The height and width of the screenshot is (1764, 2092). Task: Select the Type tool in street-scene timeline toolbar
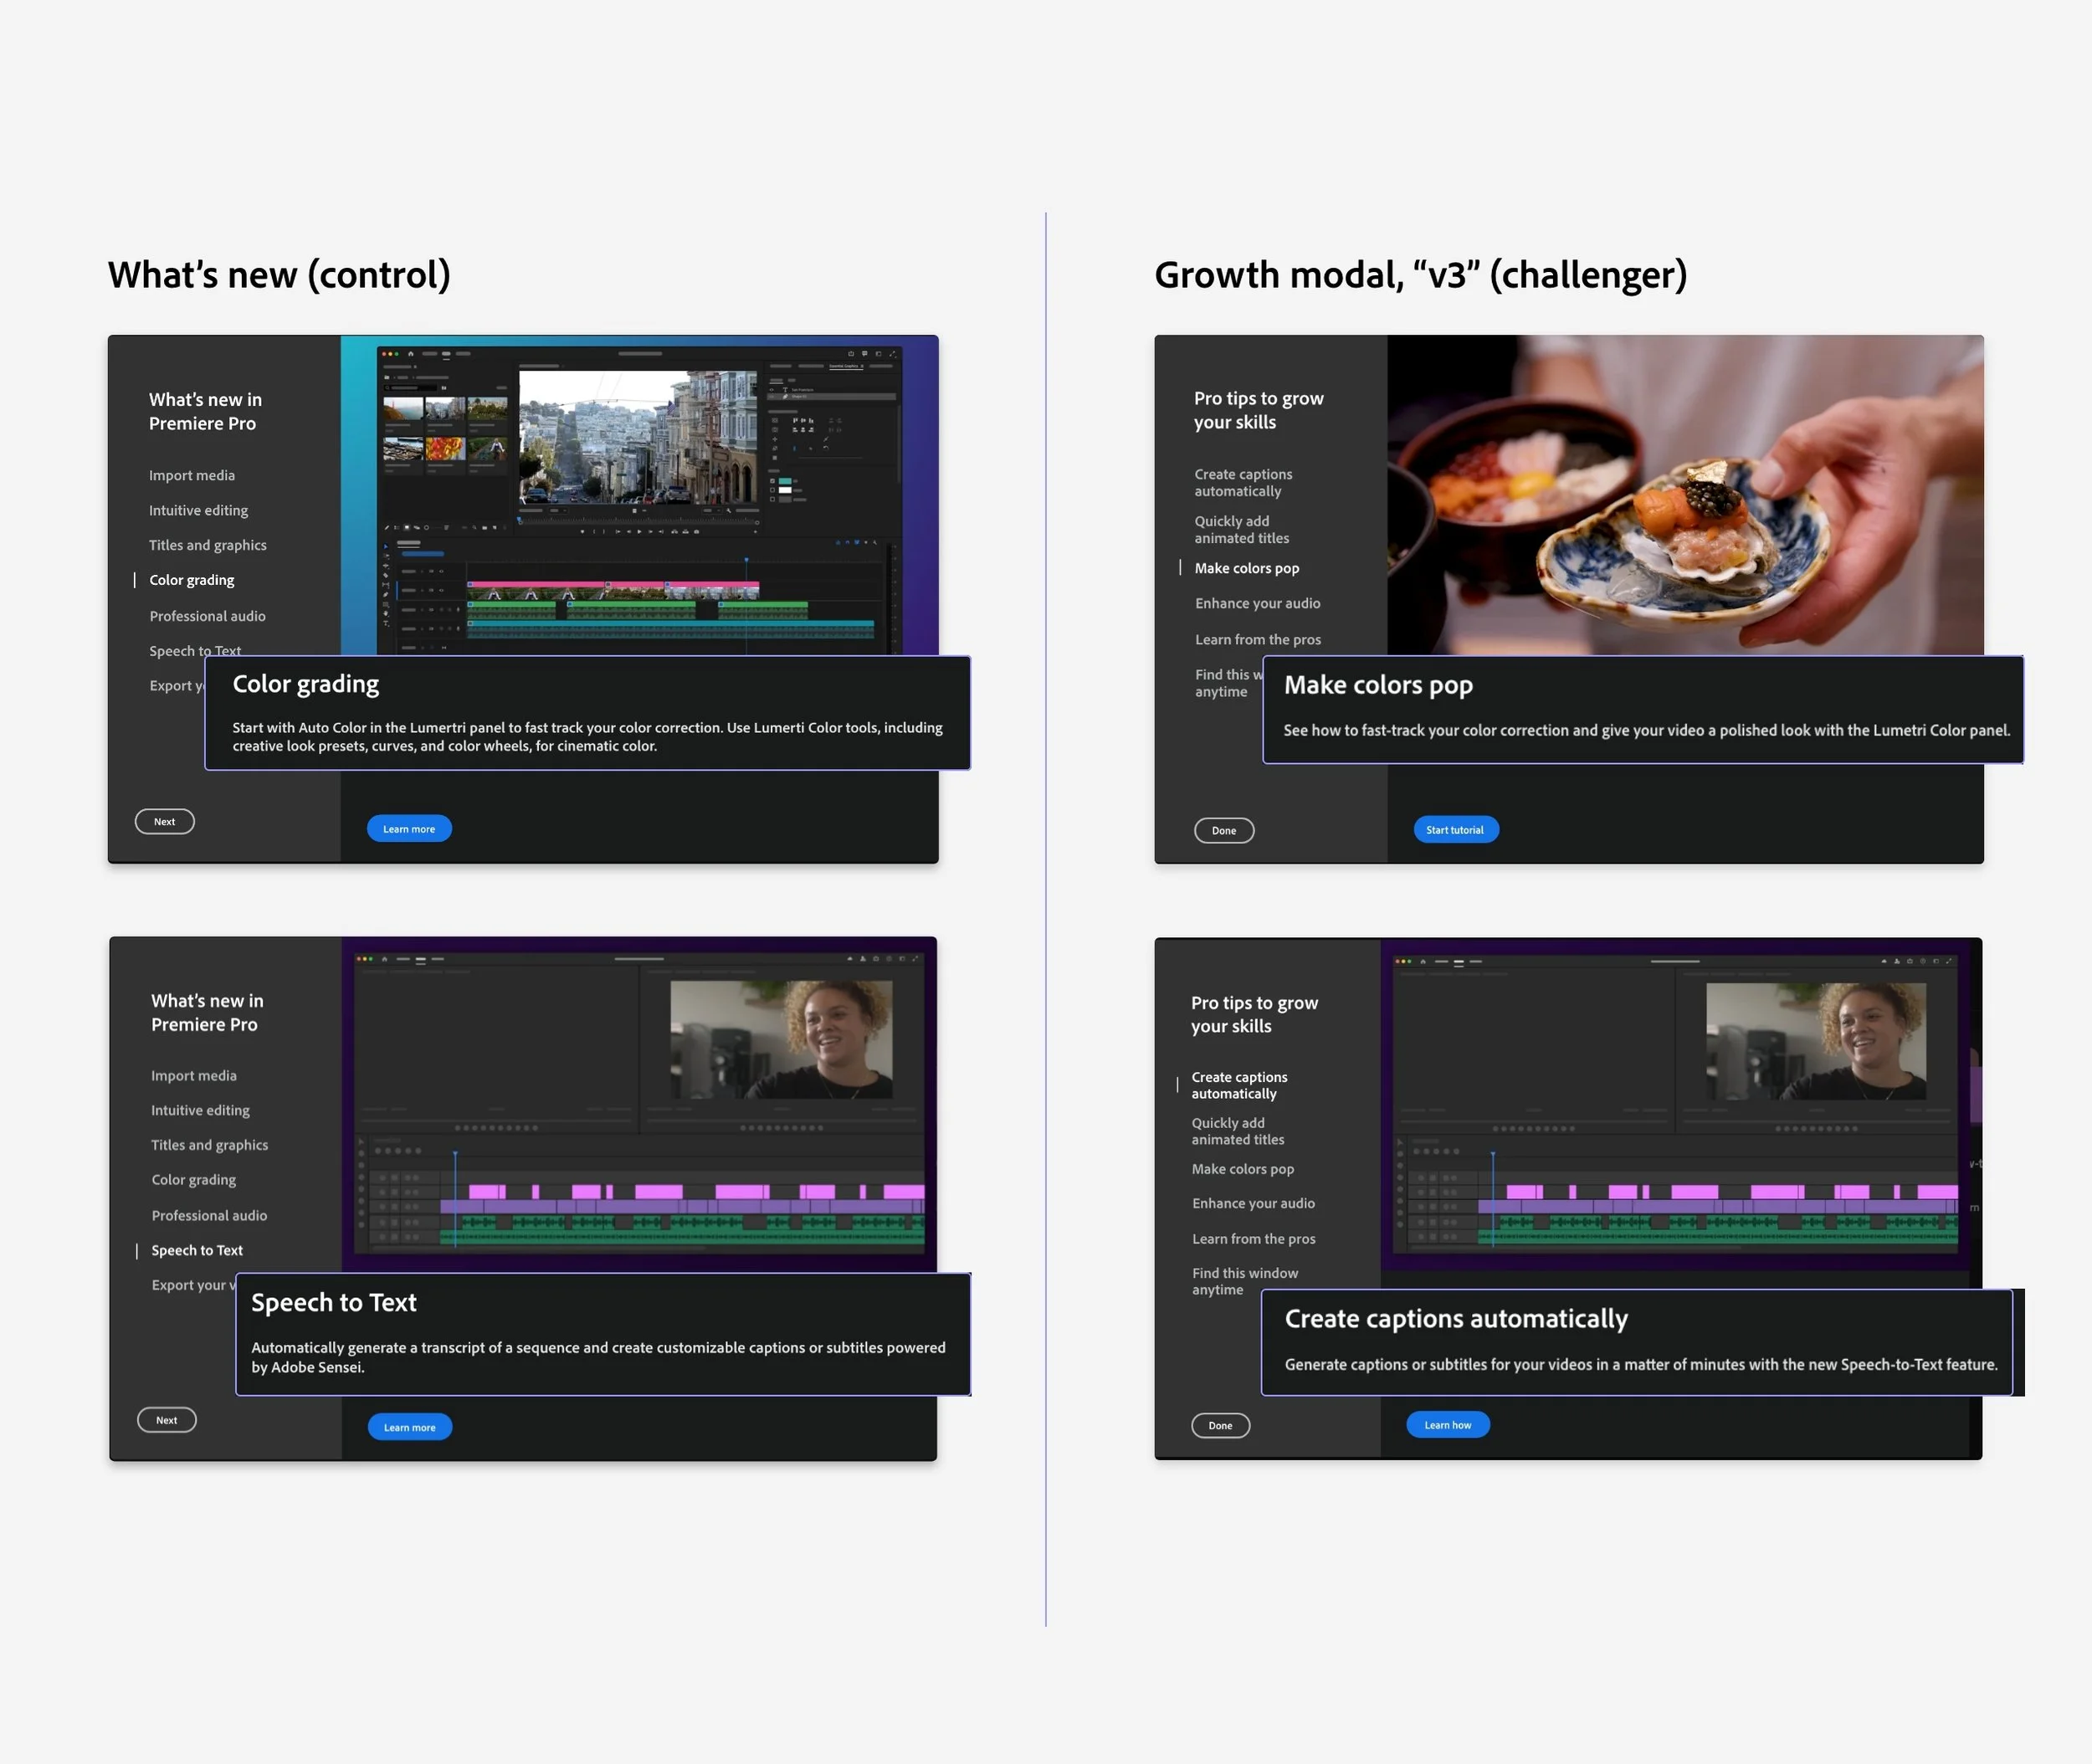[x=386, y=624]
